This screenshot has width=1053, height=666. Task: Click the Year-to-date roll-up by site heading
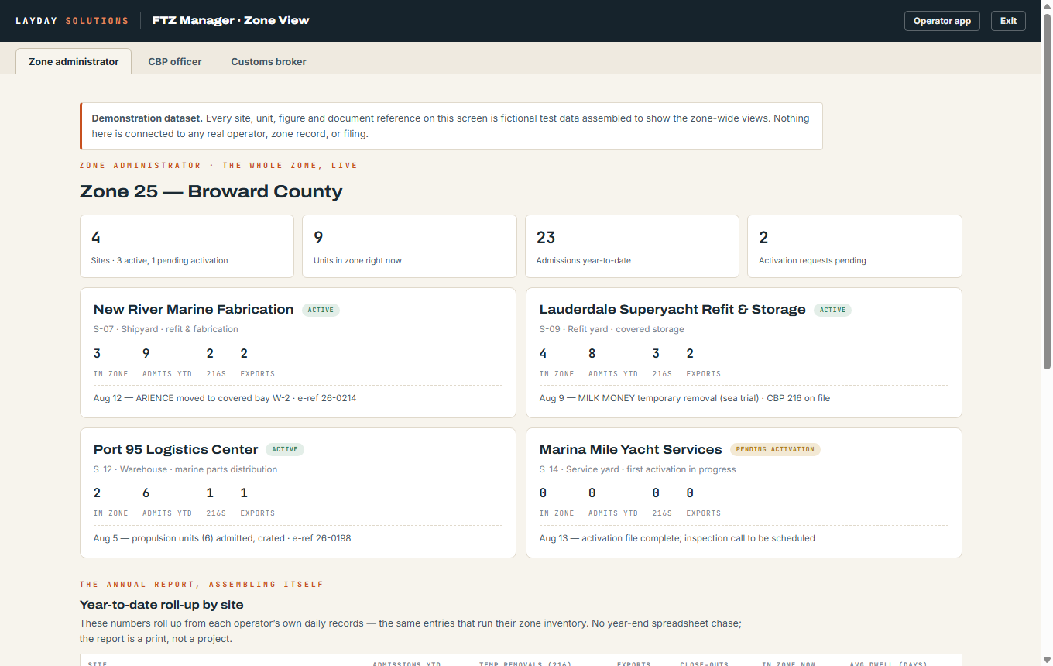[162, 605]
